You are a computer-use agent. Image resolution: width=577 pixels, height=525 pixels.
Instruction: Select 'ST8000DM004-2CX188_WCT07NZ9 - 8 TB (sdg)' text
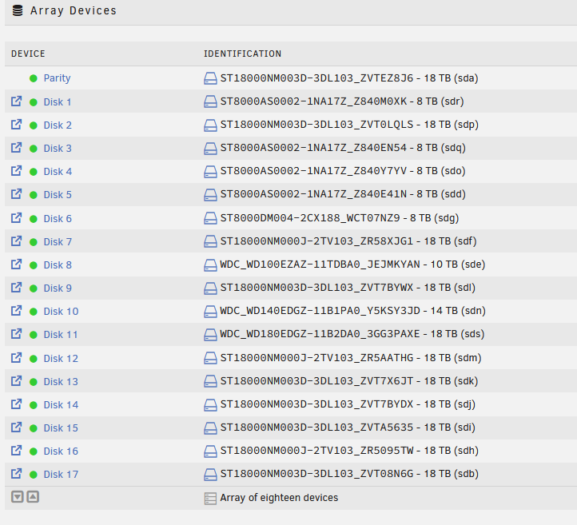340,218
